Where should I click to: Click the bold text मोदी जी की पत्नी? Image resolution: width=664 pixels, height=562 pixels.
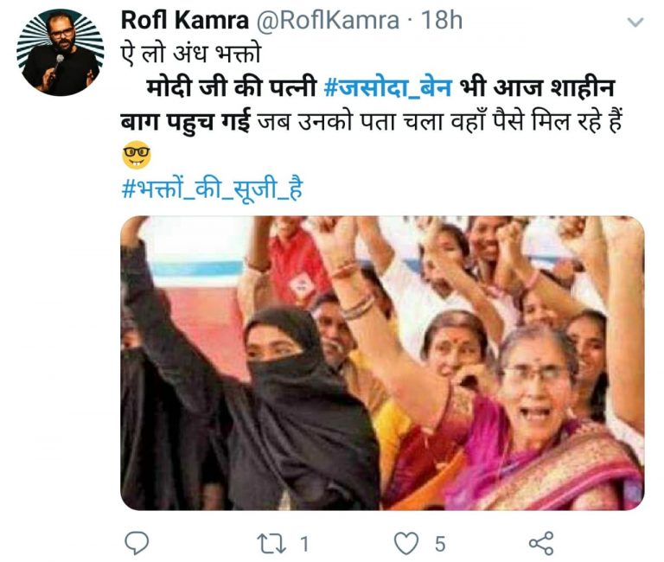(x=231, y=88)
